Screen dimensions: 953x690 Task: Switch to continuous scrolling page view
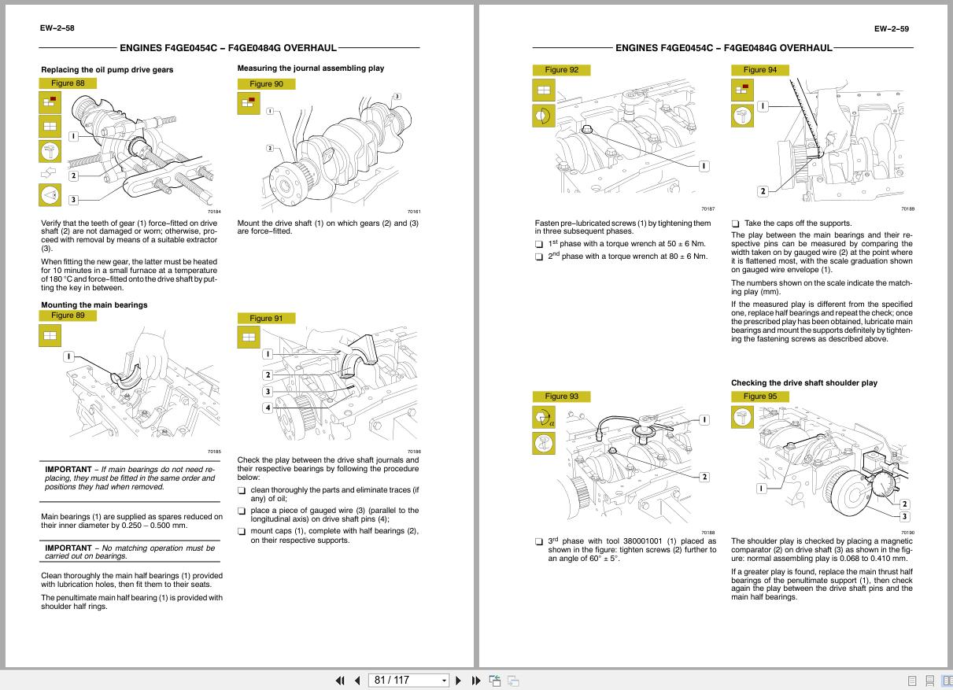click(929, 680)
